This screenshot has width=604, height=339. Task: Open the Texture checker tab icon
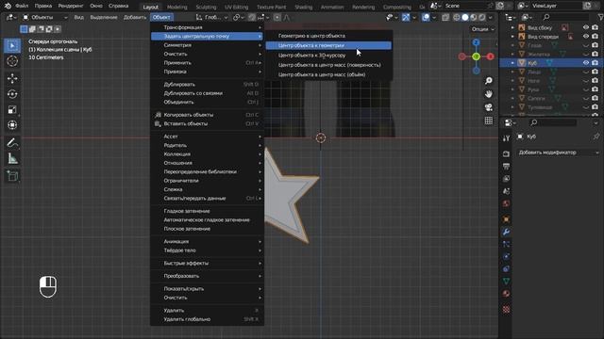[506, 310]
